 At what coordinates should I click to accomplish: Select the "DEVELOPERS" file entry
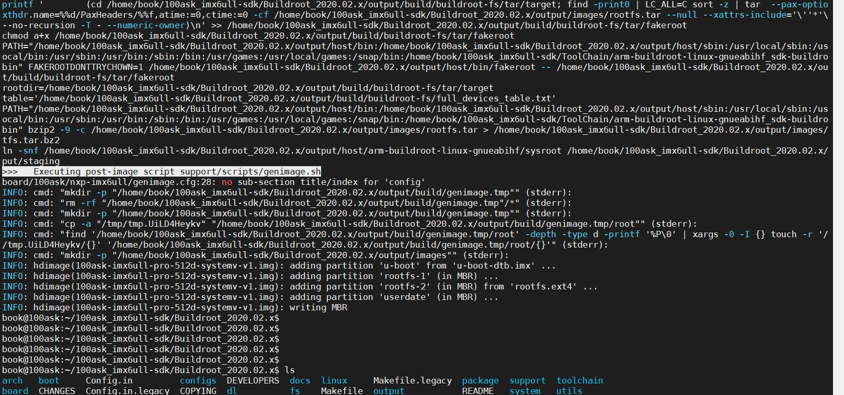click(253, 380)
